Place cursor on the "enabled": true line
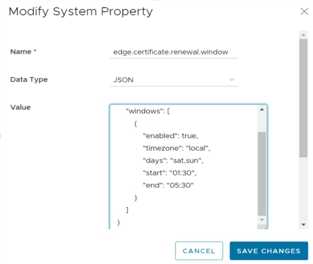313x264 pixels. 170,136
